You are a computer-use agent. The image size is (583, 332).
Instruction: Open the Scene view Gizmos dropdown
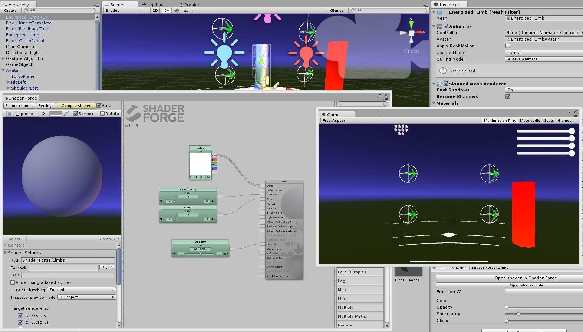pos(339,10)
